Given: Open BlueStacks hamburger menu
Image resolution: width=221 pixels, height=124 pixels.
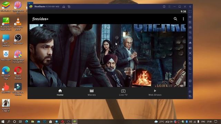Looking at the screenshot, I should pos(170,7).
